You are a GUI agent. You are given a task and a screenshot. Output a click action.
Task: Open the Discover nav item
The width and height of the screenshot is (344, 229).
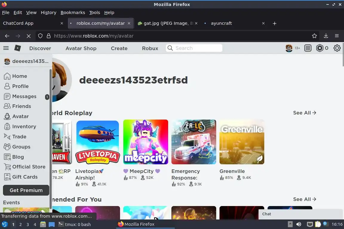coord(40,48)
